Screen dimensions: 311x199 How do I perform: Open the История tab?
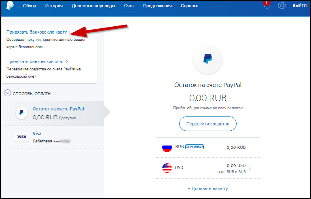[x=54, y=6]
